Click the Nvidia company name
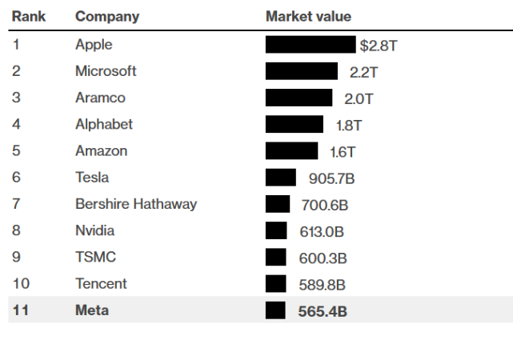 (94, 230)
